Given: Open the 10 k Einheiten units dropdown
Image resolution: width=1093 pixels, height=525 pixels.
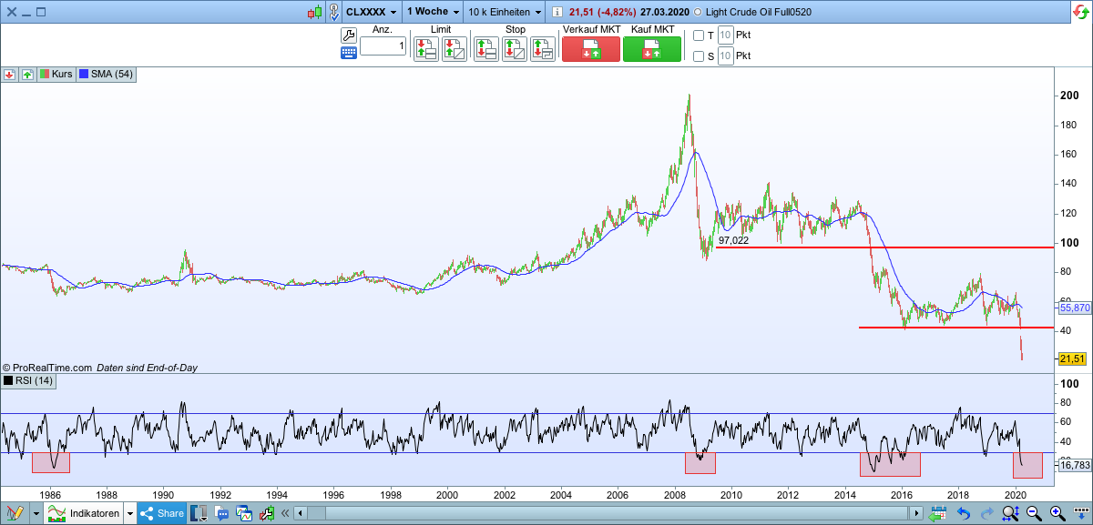Looking at the screenshot, I should point(497,12).
